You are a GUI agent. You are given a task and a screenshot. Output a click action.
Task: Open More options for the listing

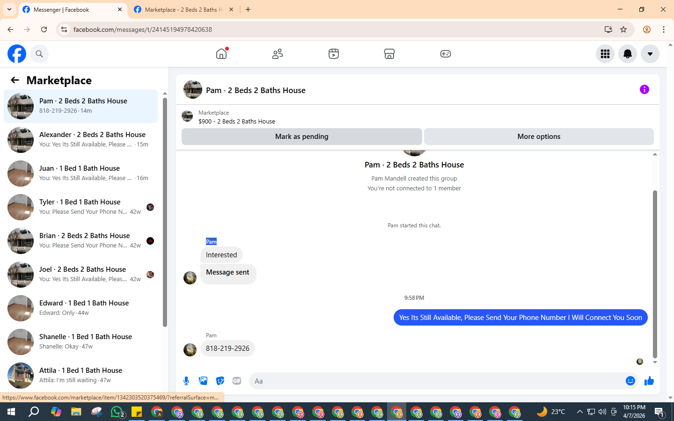point(539,137)
